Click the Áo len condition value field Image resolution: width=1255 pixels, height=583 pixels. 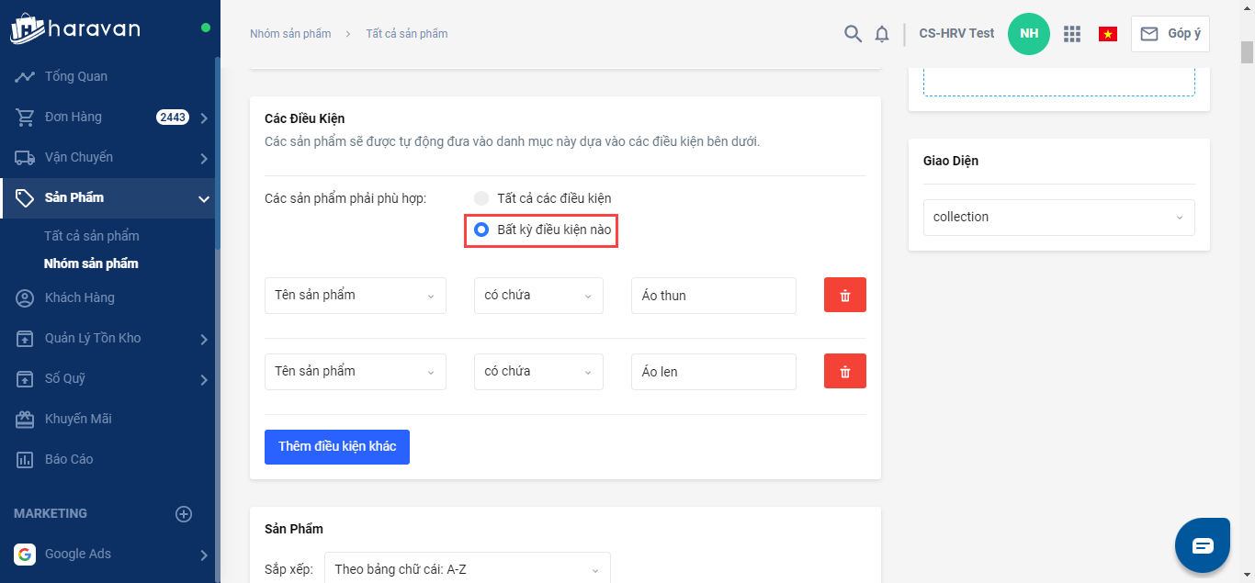coord(713,372)
